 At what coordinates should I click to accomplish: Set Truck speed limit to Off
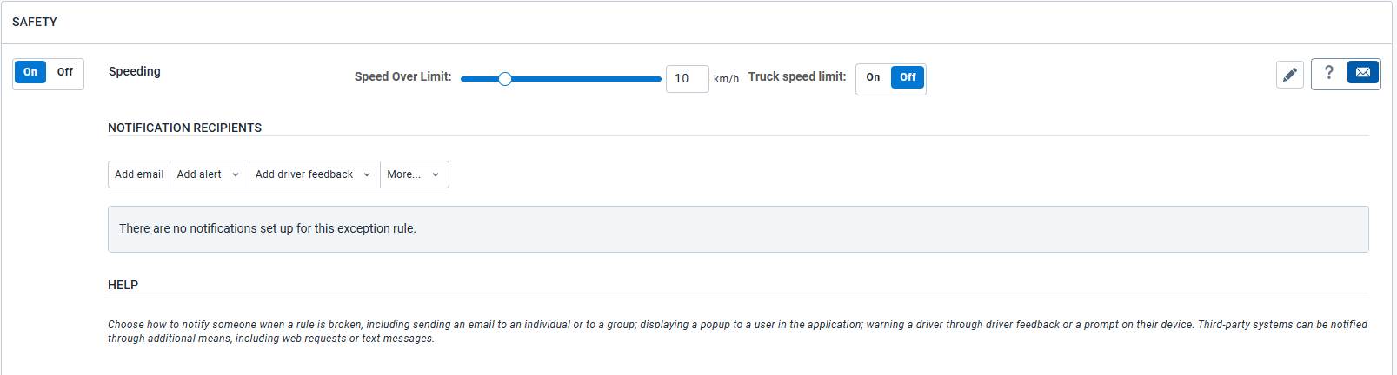[x=908, y=77]
